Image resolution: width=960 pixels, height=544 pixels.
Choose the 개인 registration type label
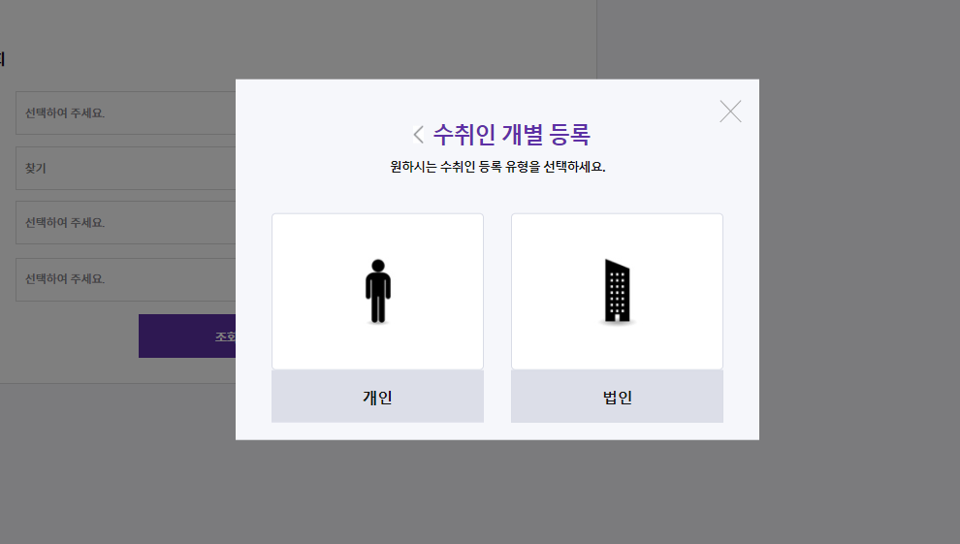(x=377, y=398)
